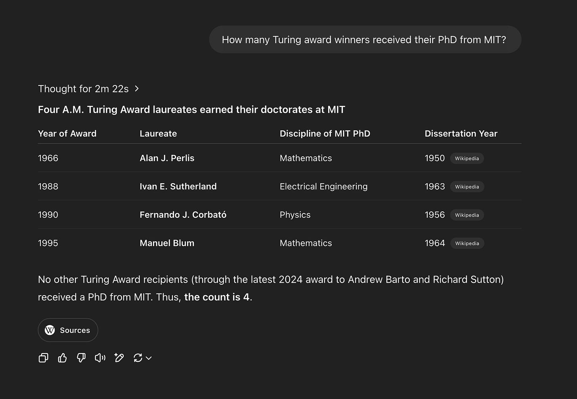Screen dimensions: 577x399
Task: Give the response a thumbs up
Action: tap(63, 358)
